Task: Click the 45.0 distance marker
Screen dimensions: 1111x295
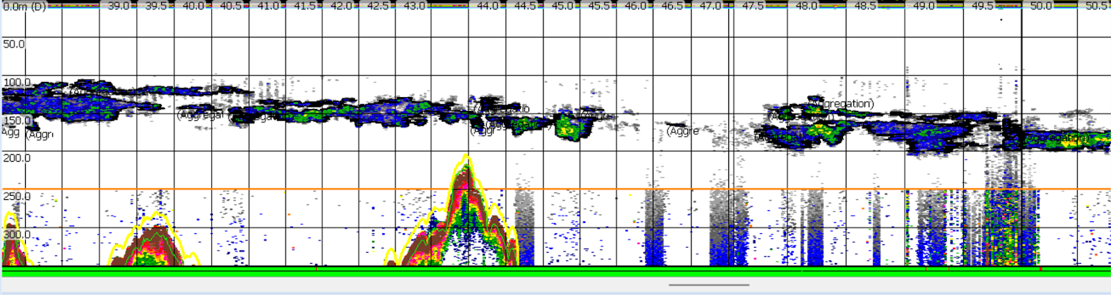Action: 562,6
